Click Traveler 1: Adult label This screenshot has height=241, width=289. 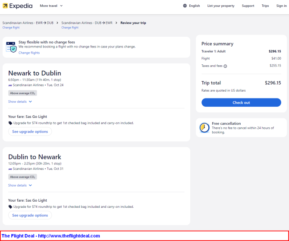tap(214, 51)
